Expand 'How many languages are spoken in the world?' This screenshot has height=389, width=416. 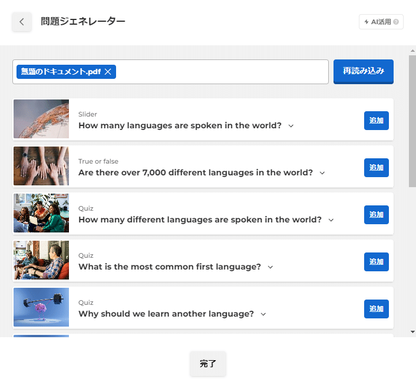(291, 126)
